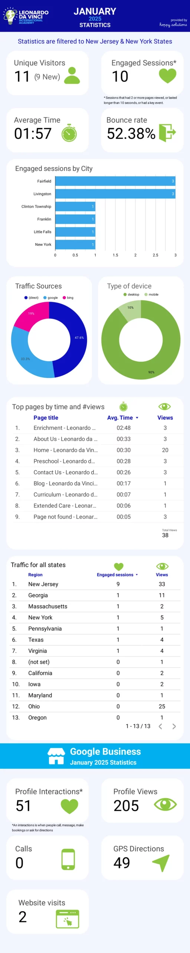Toggle the google legend in Traffic Sources
190x953 pixels.
pyautogui.click(x=50, y=297)
